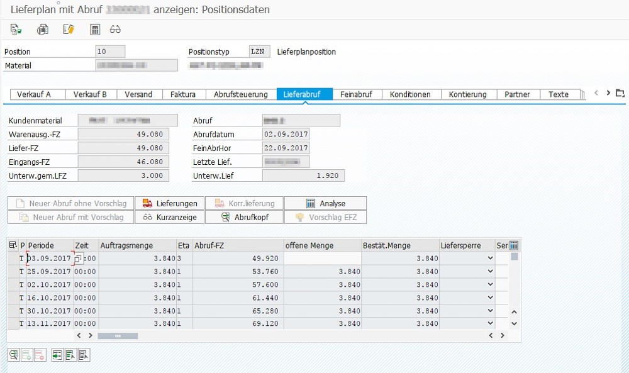Expand Liefersperre dropdown in the 25.09.2017 row

(x=490, y=272)
